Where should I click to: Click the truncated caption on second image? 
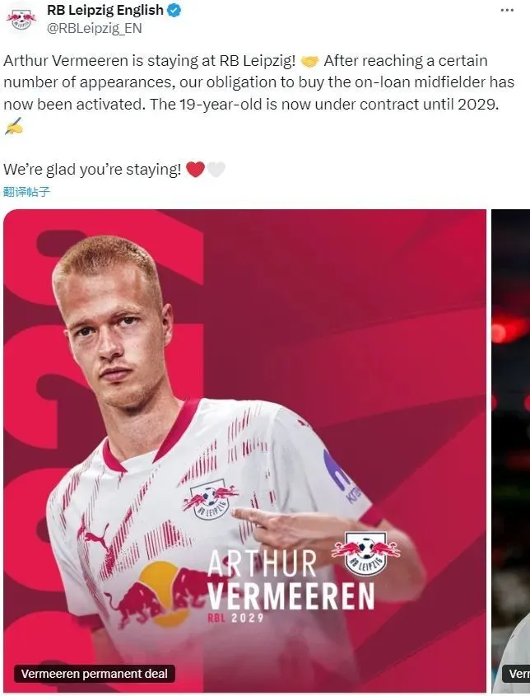(x=516, y=674)
